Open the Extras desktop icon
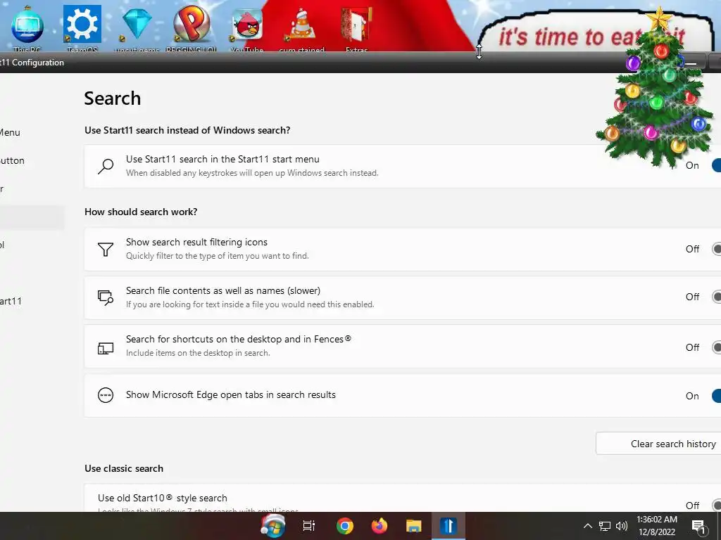Screen dimensions: 721x540 pyautogui.click(x=356, y=28)
